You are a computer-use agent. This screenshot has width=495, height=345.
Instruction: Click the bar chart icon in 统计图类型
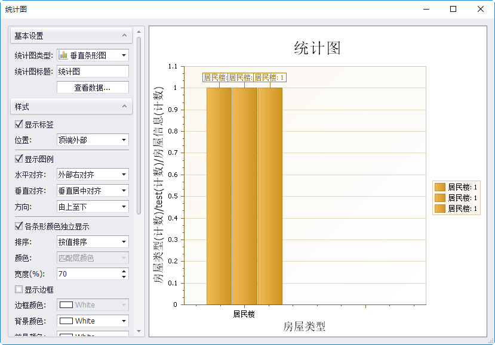(63, 55)
